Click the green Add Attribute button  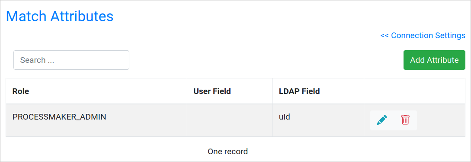(434, 60)
